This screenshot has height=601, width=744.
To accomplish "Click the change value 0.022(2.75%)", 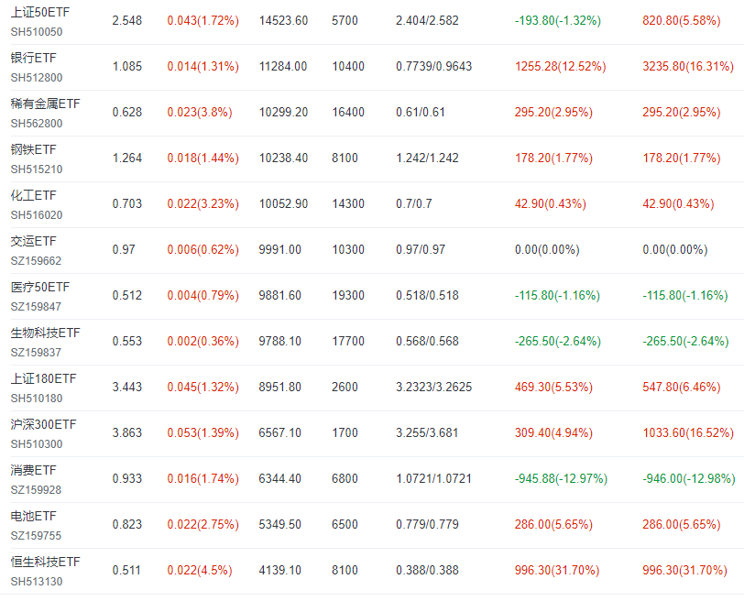I will point(203,525).
